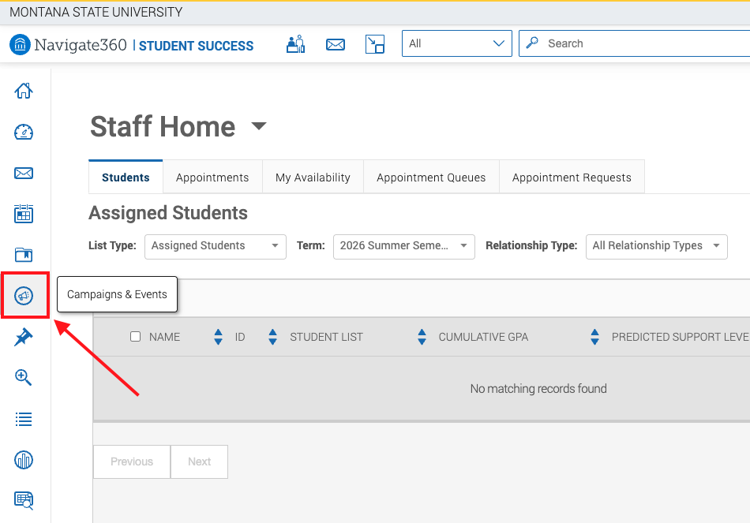Click the search magnifier icon
This screenshot has width=750, height=523.
pyautogui.click(x=532, y=43)
